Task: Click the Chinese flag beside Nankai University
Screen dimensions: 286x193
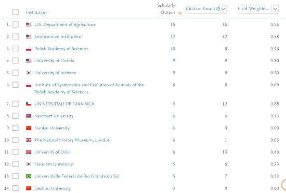Action: 29,128
